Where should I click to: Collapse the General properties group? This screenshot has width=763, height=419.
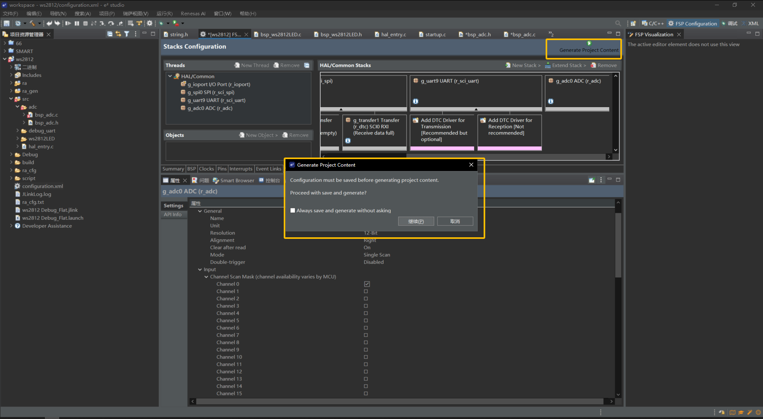[200, 211]
